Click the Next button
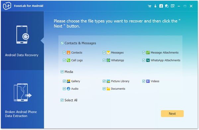 172,114
